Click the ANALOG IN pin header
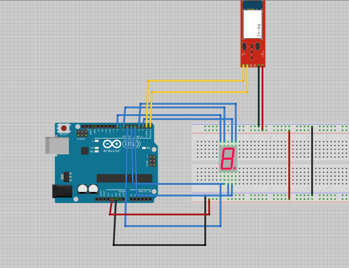Screen dimensions: 349x268 point(140,199)
